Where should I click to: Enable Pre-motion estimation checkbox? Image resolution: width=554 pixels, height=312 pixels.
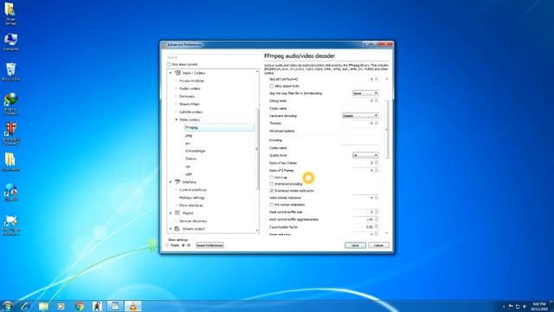point(271,205)
